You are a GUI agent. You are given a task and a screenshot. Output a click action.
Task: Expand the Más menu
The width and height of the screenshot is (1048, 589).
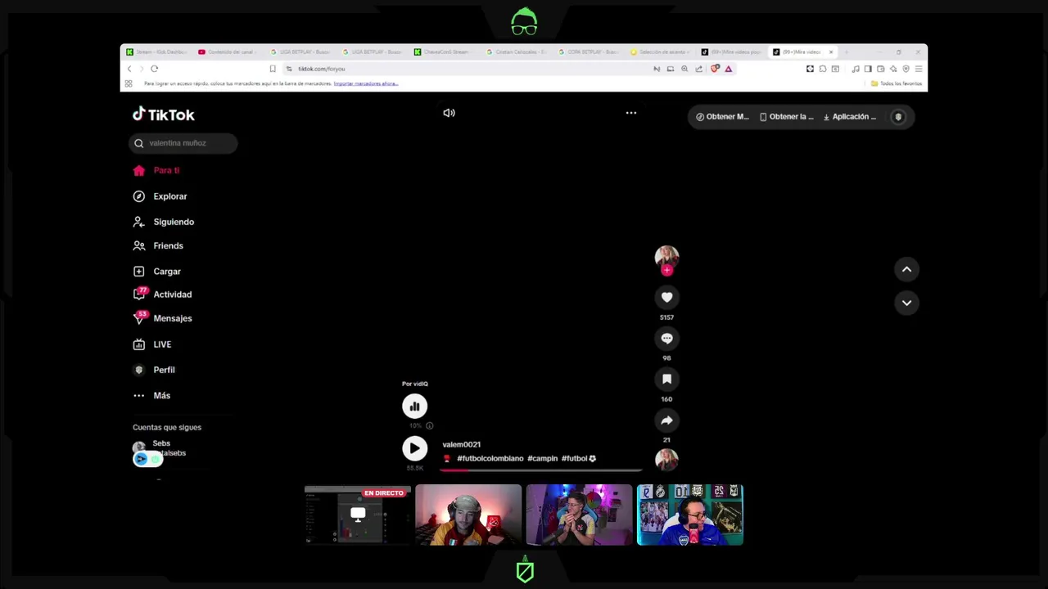coord(151,395)
